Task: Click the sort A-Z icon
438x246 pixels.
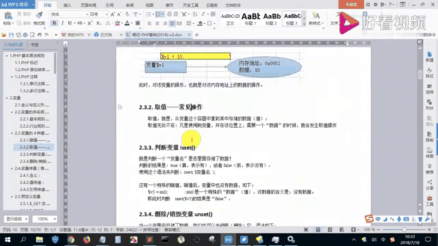Action: pyautogui.click(x=194, y=14)
